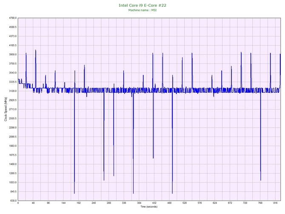The image size is (285, 214).
Task: Select the 1260.5 y-axis label
Action: [13, 173]
